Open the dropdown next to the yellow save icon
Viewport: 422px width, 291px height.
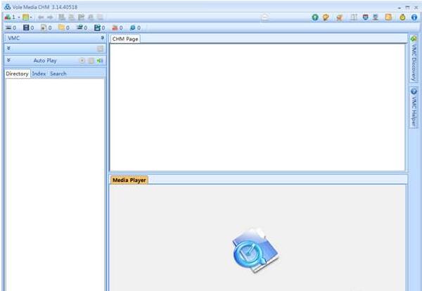[x=32, y=17]
